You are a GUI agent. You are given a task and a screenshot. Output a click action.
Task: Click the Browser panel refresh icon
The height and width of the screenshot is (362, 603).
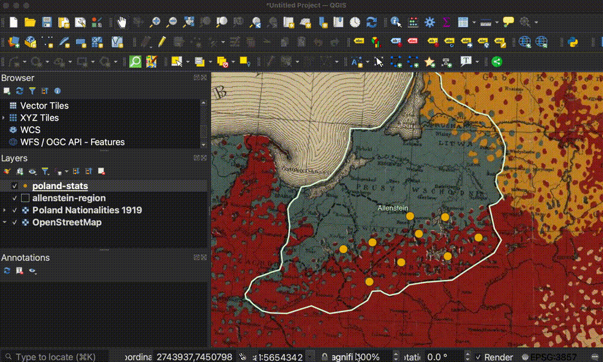pos(19,91)
